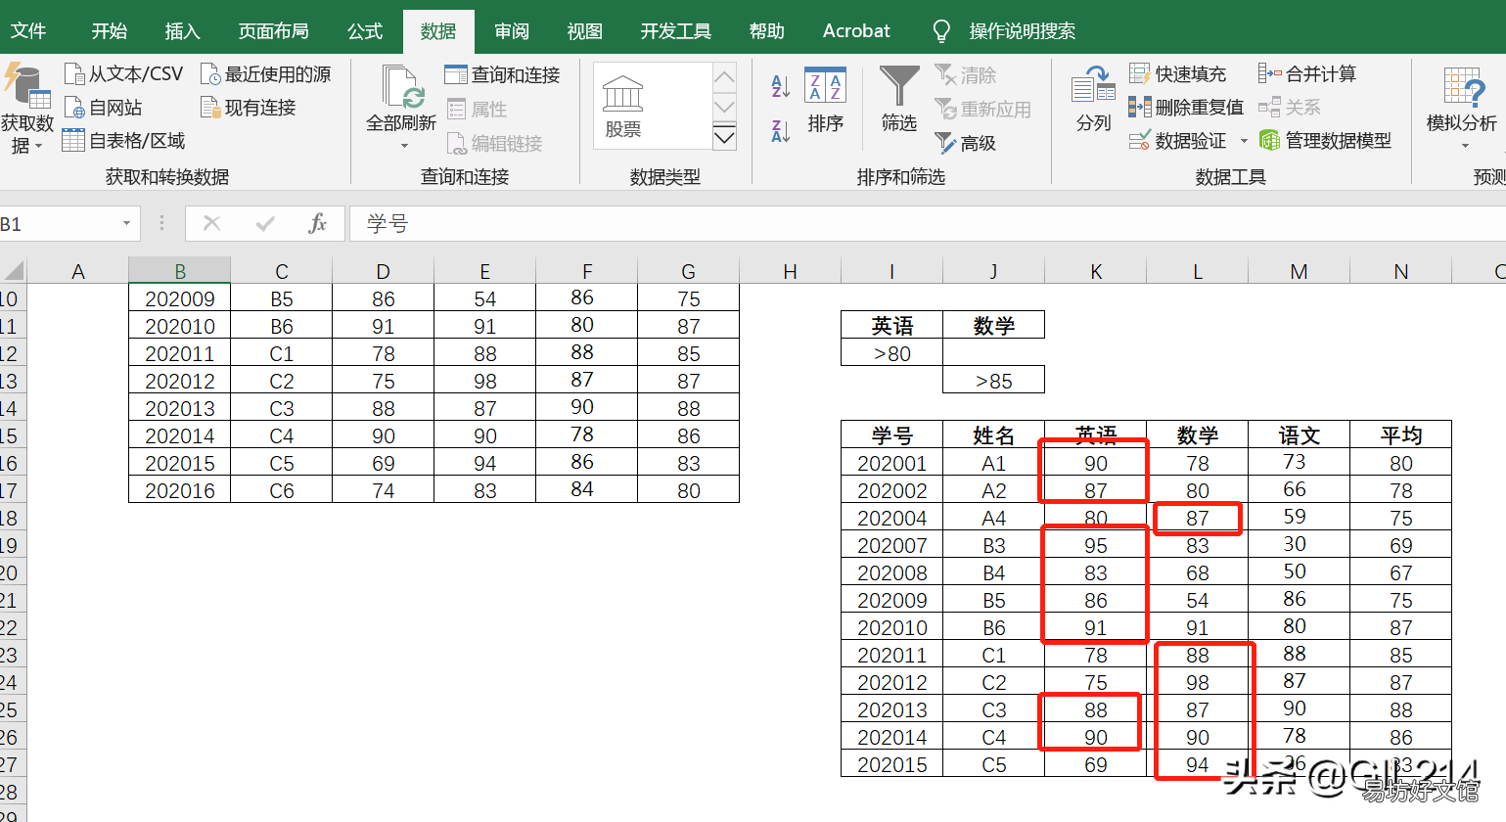
Task: Click Edit Links (编辑链接)
Action: click(x=494, y=144)
